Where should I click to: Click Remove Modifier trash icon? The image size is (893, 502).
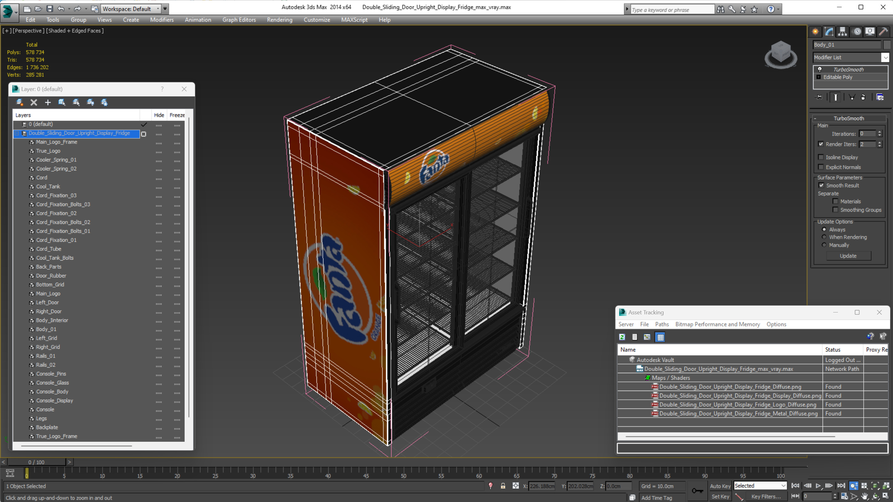[863, 97]
